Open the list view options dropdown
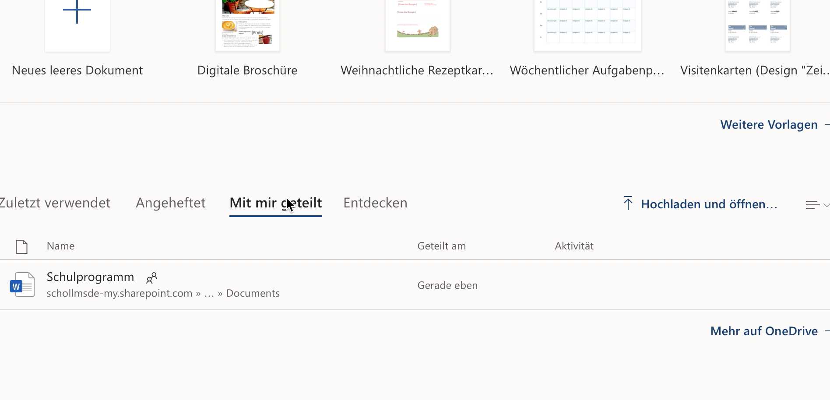The width and height of the screenshot is (830, 400). (x=816, y=205)
